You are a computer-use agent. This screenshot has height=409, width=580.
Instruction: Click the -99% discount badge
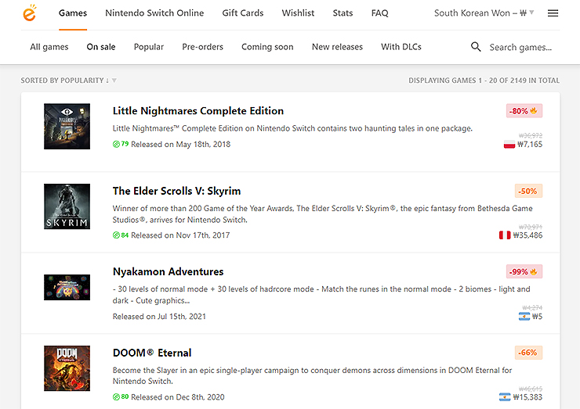(x=524, y=271)
